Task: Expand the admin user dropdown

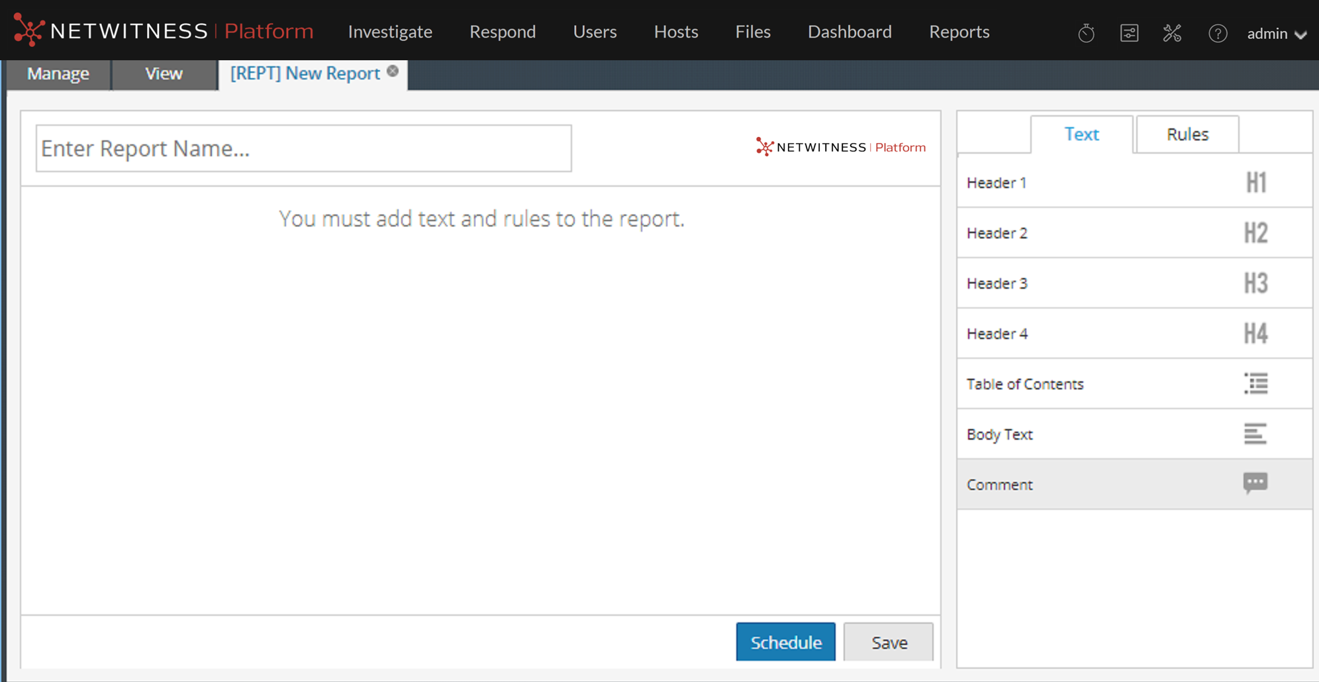Action: (1276, 34)
